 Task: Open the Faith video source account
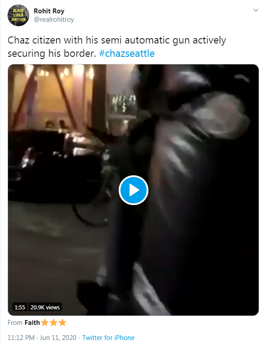coord(32,323)
